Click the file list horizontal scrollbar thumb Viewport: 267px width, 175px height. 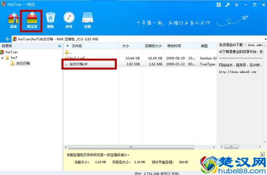pyautogui.click(x=131, y=147)
